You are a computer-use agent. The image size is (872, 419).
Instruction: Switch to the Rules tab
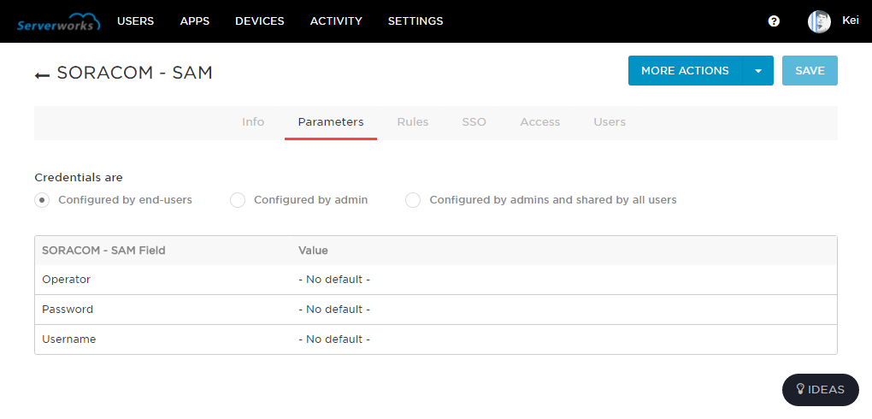(413, 122)
